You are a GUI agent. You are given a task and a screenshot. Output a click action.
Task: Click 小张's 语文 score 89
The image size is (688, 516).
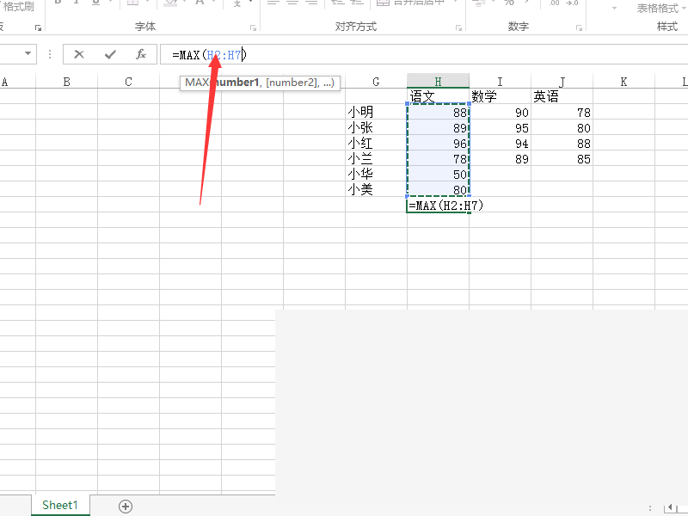pos(438,127)
